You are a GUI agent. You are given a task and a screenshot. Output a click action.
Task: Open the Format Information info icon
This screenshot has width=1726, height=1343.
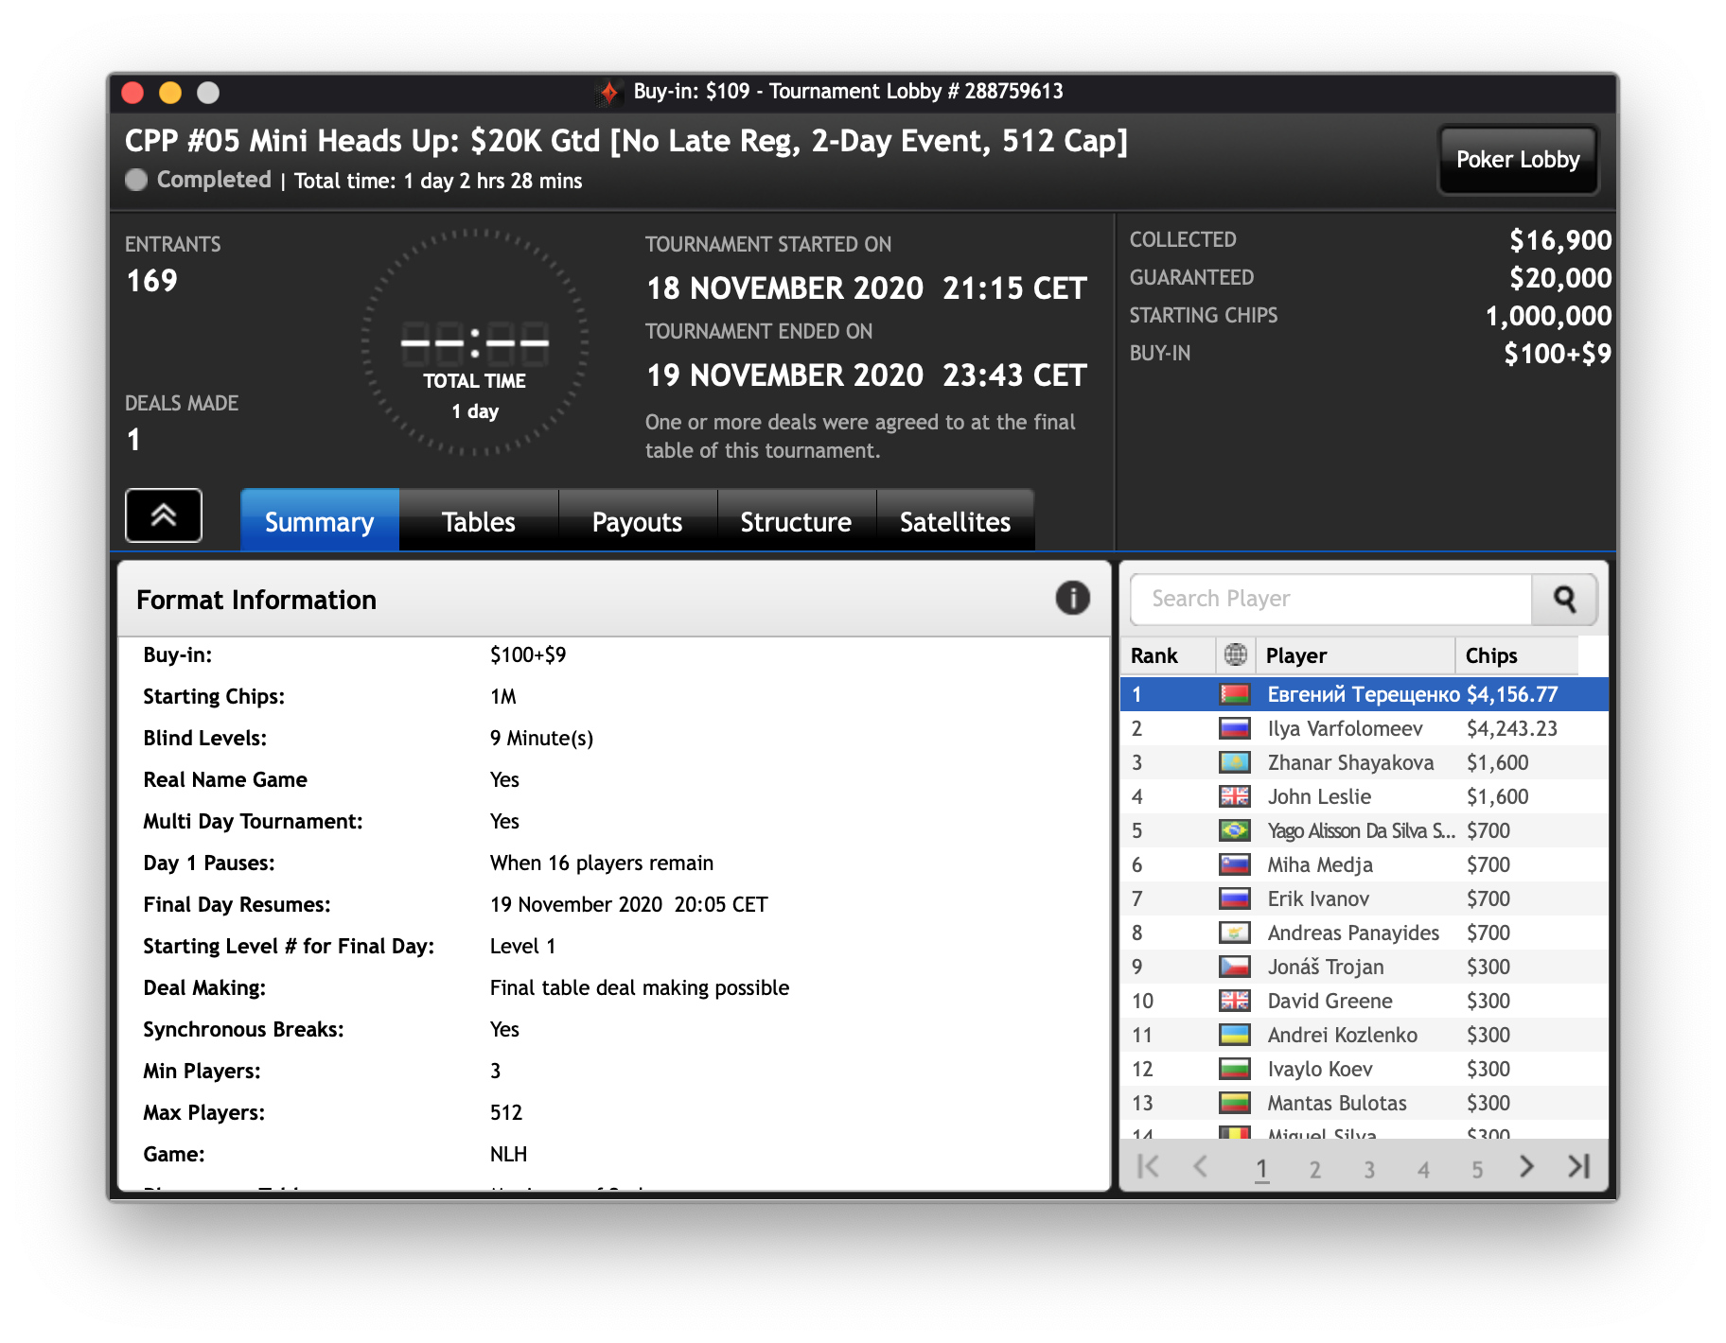pyautogui.click(x=1072, y=599)
